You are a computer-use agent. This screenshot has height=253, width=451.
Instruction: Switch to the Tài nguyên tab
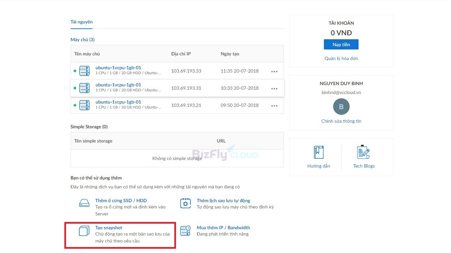click(82, 22)
